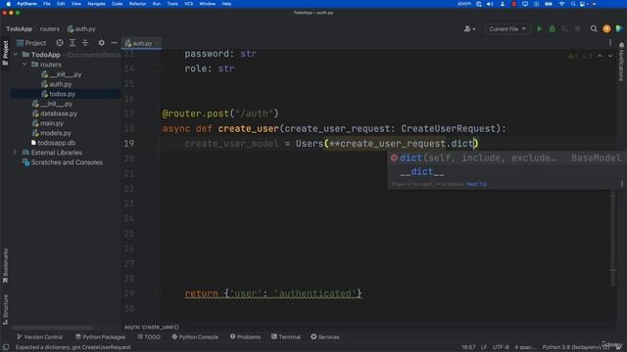Collapse the TodoApp root folder

tap(16, 55)
